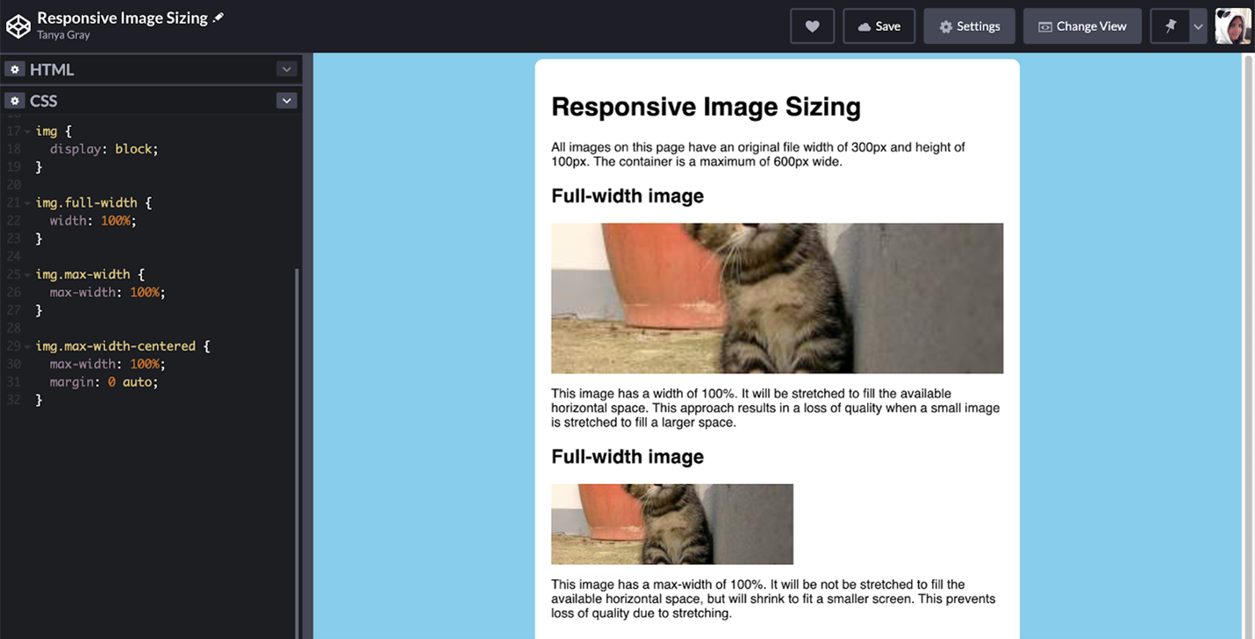Click the paragraph "This image has a width of 100%"
The width and height of the screenshot is (1255, 639).
point(776,408)
